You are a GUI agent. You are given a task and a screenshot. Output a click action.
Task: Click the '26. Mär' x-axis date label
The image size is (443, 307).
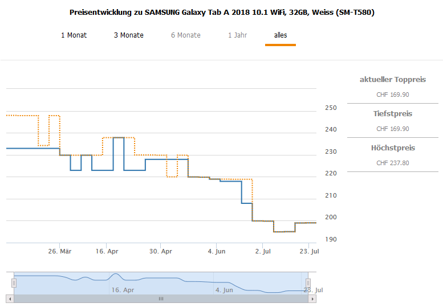pyautogui.click(x=59, y=251)
